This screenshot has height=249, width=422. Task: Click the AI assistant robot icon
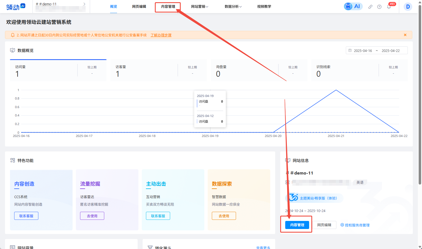point(349,6)
